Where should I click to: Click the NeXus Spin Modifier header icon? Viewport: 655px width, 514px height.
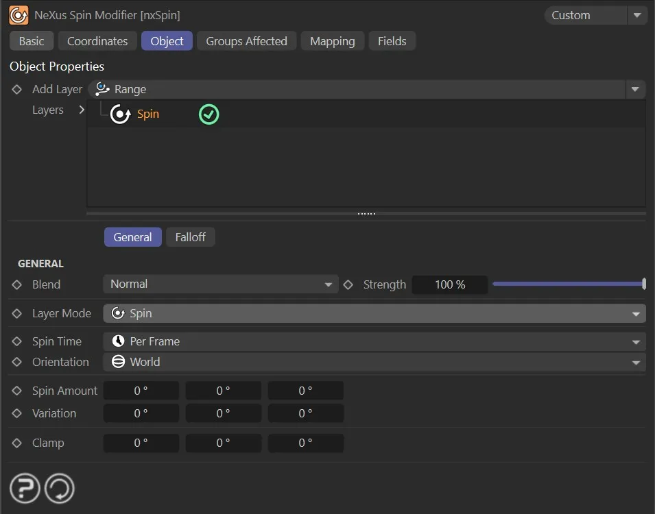pyautogui.click(x=19, y=15)
